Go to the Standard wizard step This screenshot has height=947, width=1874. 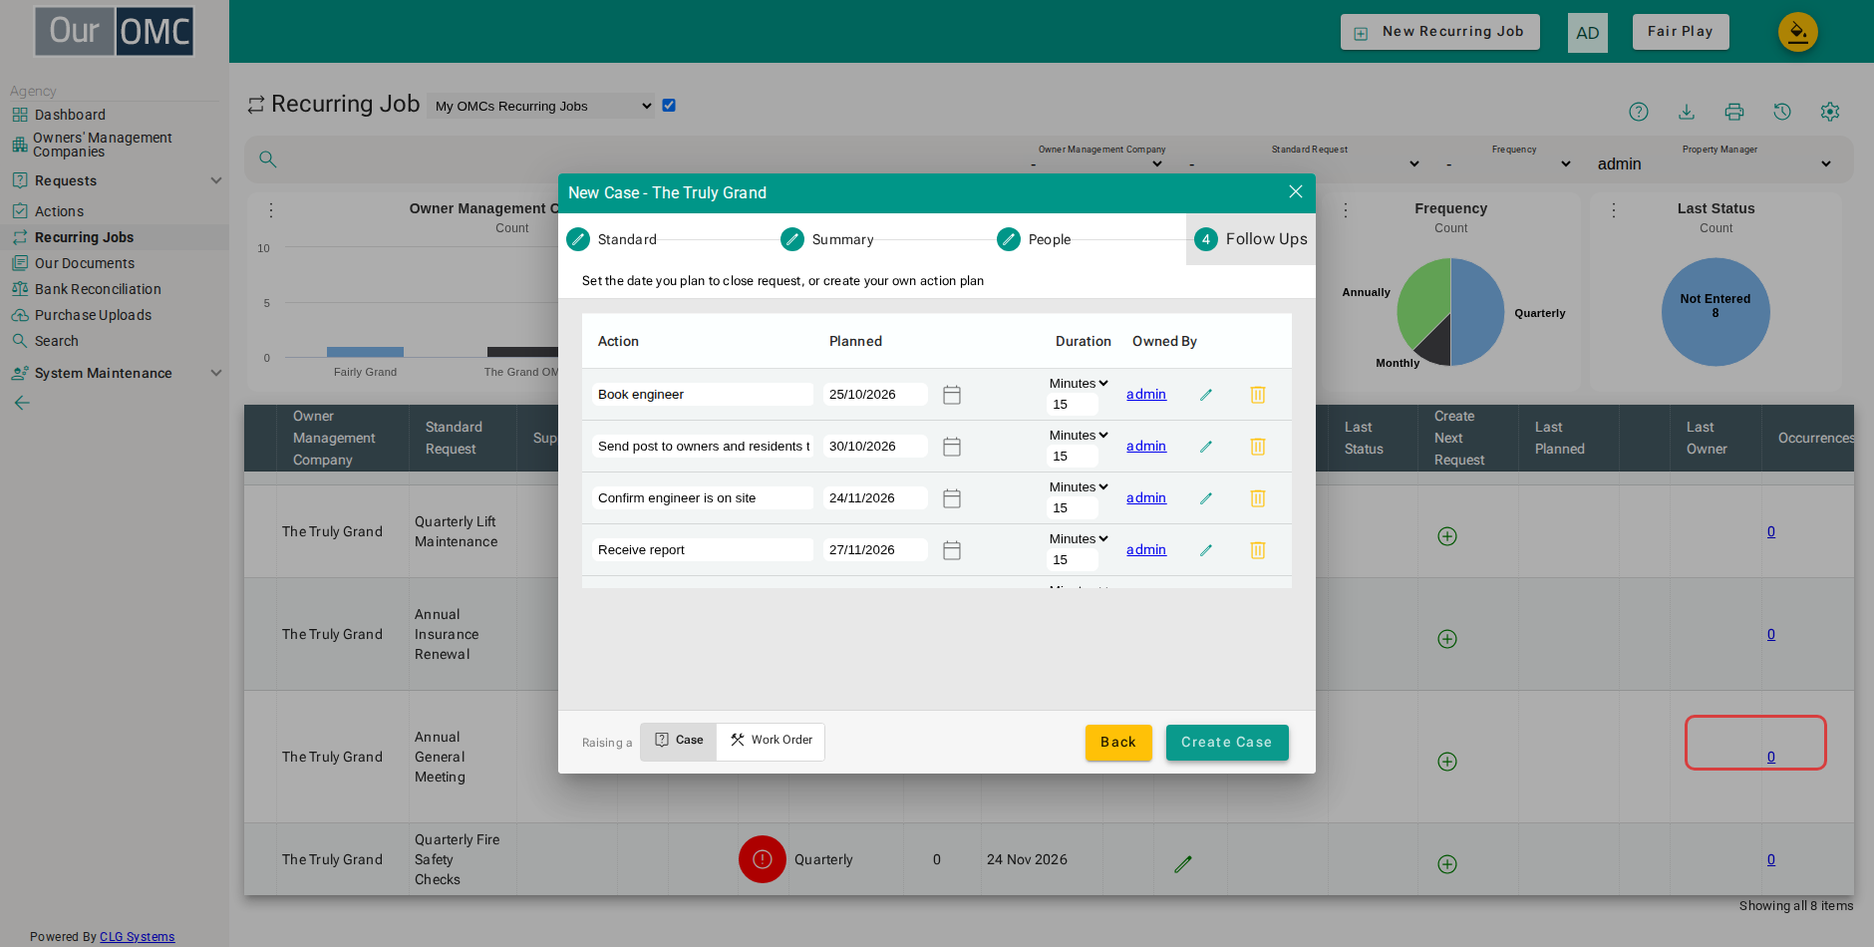coord(612,239)
